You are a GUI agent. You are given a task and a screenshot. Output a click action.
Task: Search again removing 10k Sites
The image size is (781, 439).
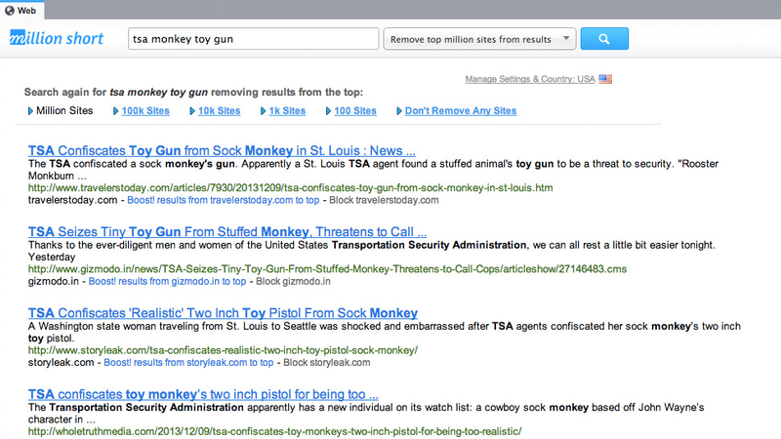pyautogui.click(x=219, y=110)
